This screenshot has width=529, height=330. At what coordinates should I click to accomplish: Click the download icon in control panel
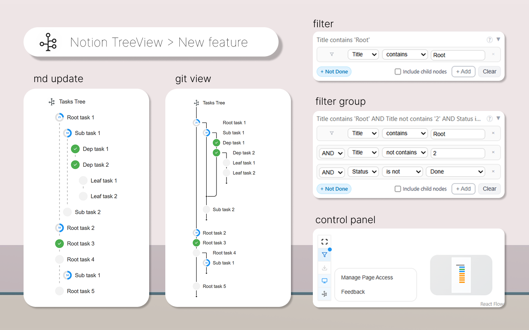pos(324,268)
